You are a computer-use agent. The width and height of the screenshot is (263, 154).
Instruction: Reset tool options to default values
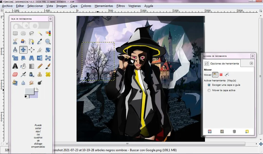point(247,132)
